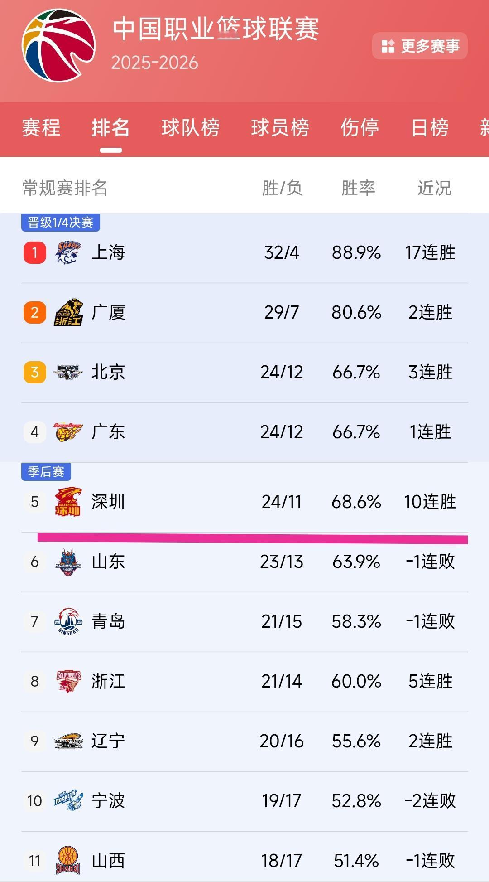Click the Liaoning Leopards team logo

coord(68,741)
